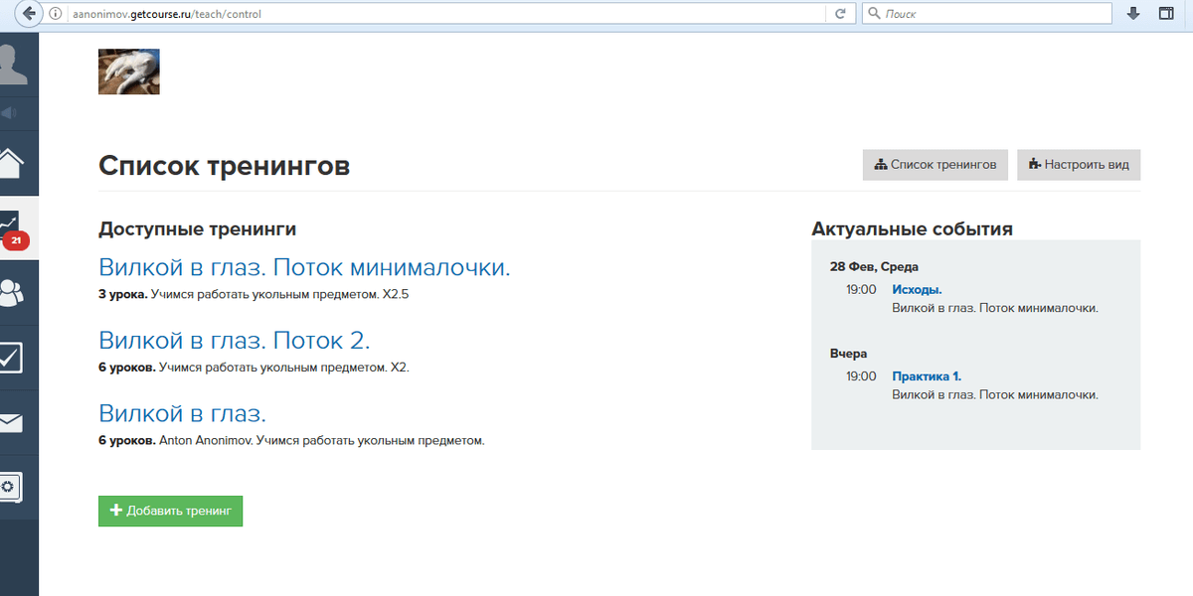Open the 'Исходы.' event link
Viewport: 1193px width, 596px height.
coord(917,290)
